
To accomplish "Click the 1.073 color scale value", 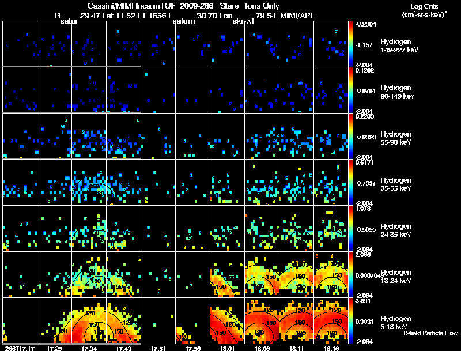I will [363, 209].
